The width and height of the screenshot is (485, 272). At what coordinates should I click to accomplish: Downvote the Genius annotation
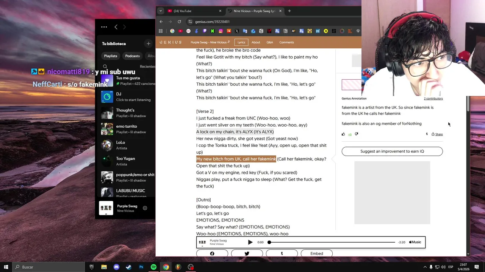point(356,134)
